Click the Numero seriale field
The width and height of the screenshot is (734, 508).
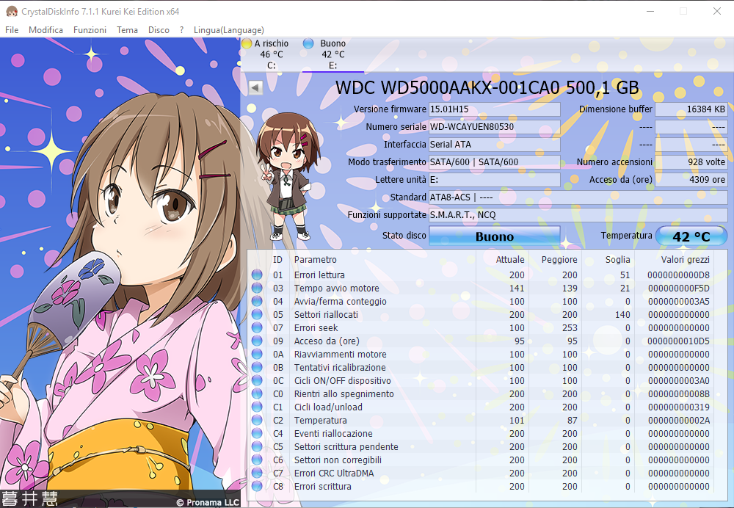[x=494, y=126]
